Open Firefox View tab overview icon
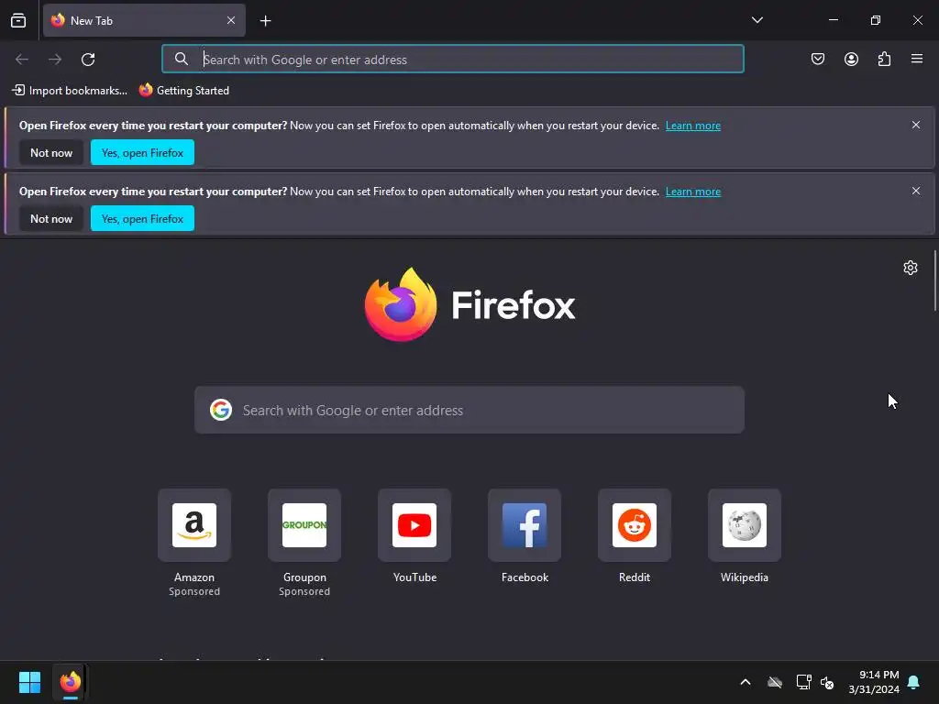 (18, 20)
